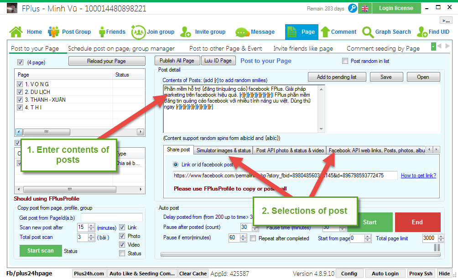The image size is (458, 279).
Task: Click the facebook post link field
Action: click(285, 176)
